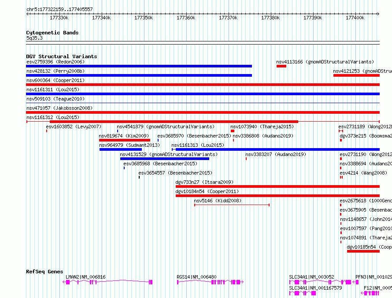Screen dimensions: 392x298
Task: Click F12 gene label
Action: 378,288
